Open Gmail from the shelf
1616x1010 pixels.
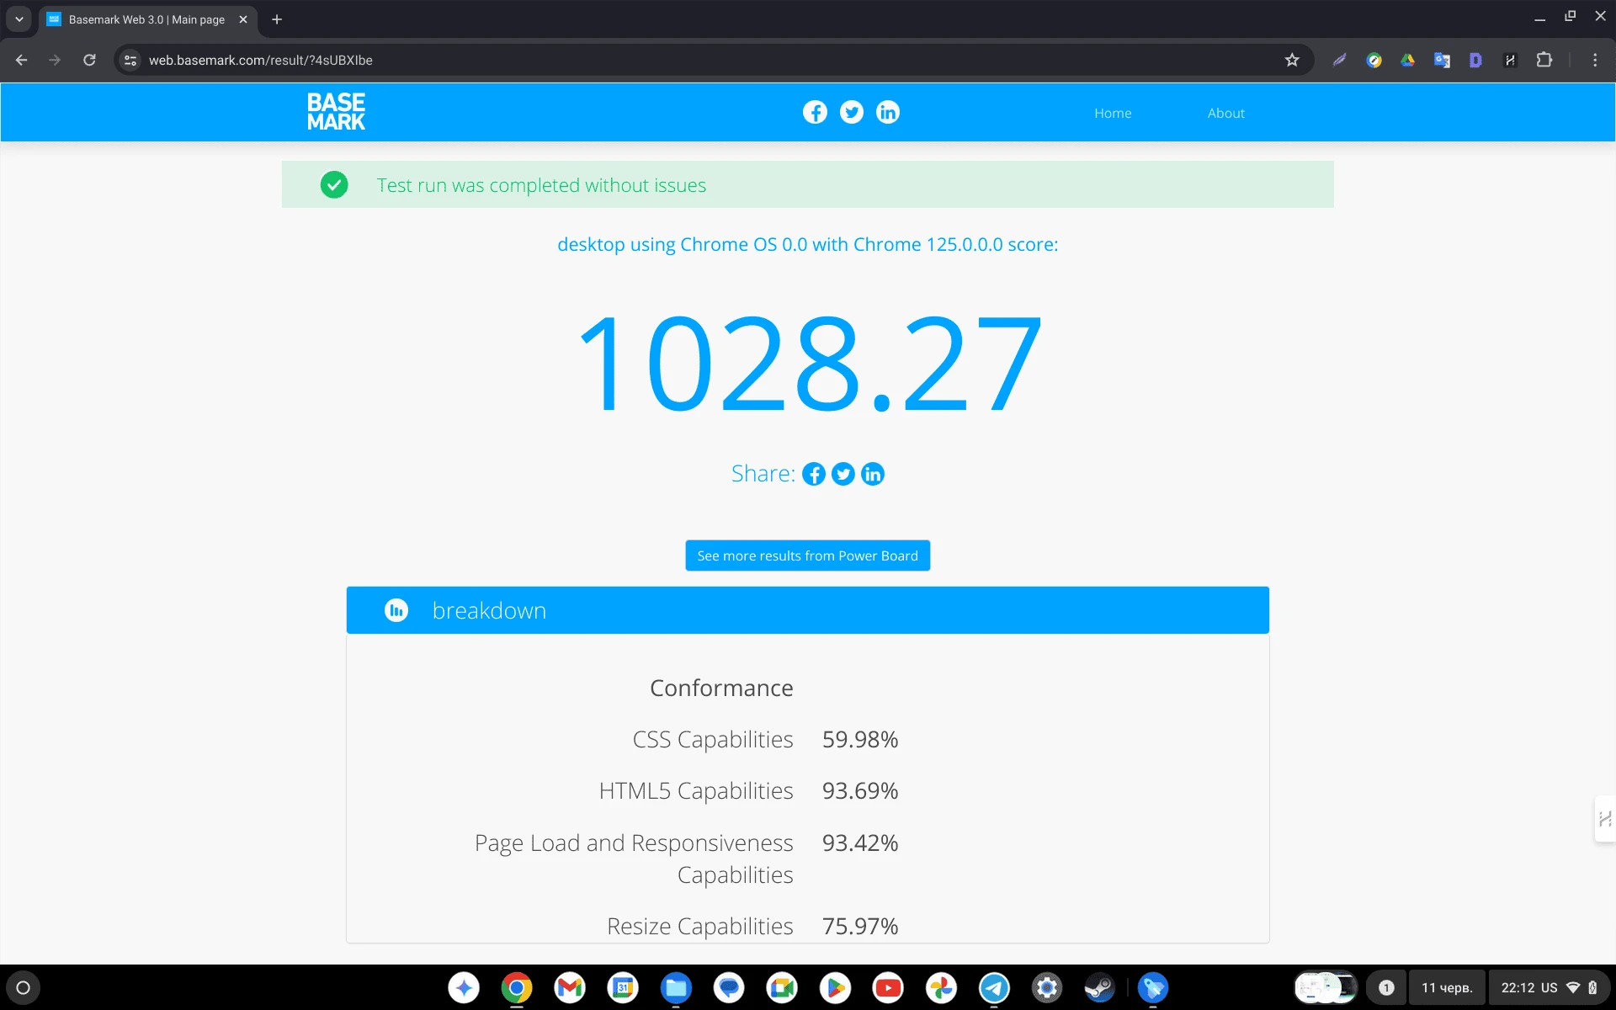click(570, 987)
